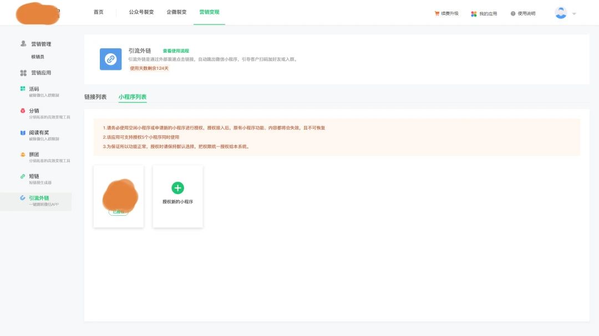Select the already authorized mini program card
This screenshot has height=336, width=599.
coord(119,196)
